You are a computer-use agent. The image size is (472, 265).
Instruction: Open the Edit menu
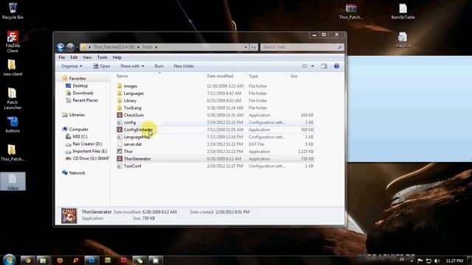(74, 57)
